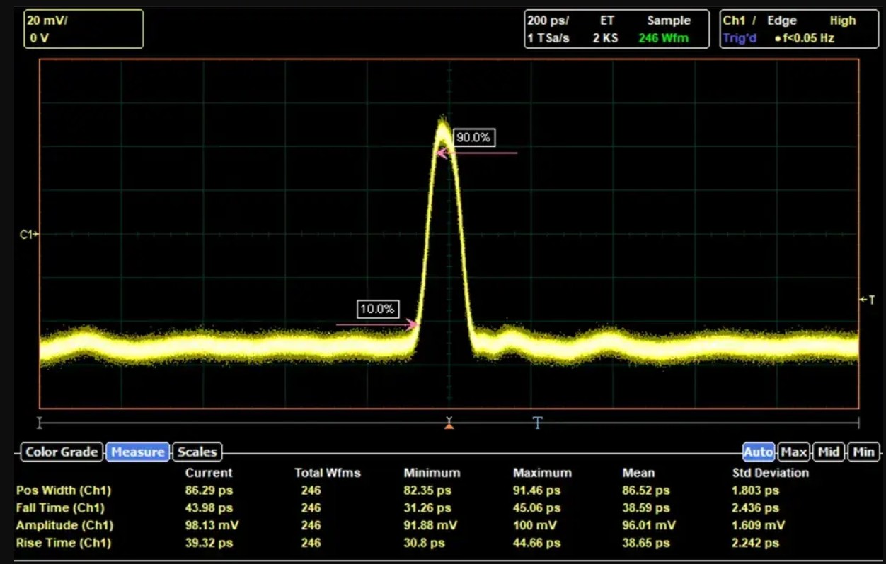Click the 98.13 mV current amplitude value
This screenshot has height=564, width=886.
tap(212, 526)
